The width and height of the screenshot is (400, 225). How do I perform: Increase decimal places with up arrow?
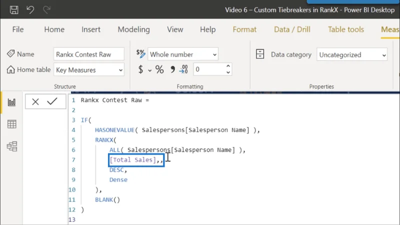pos(228,66)
